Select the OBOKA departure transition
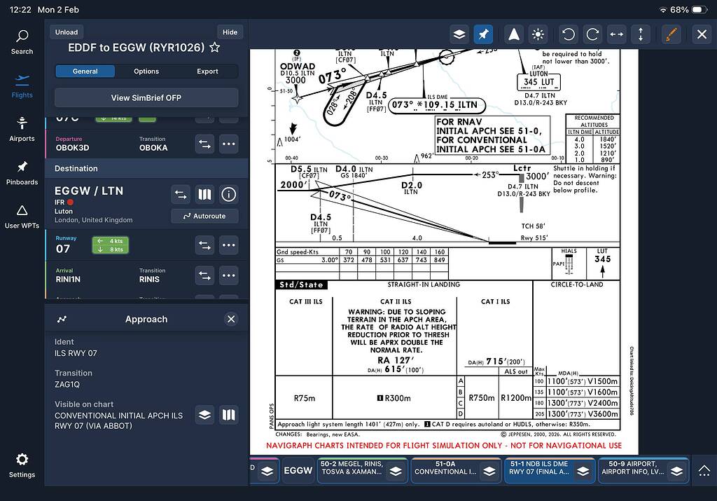The height and width of the screenshot is (501, 717). pos(153,148)
